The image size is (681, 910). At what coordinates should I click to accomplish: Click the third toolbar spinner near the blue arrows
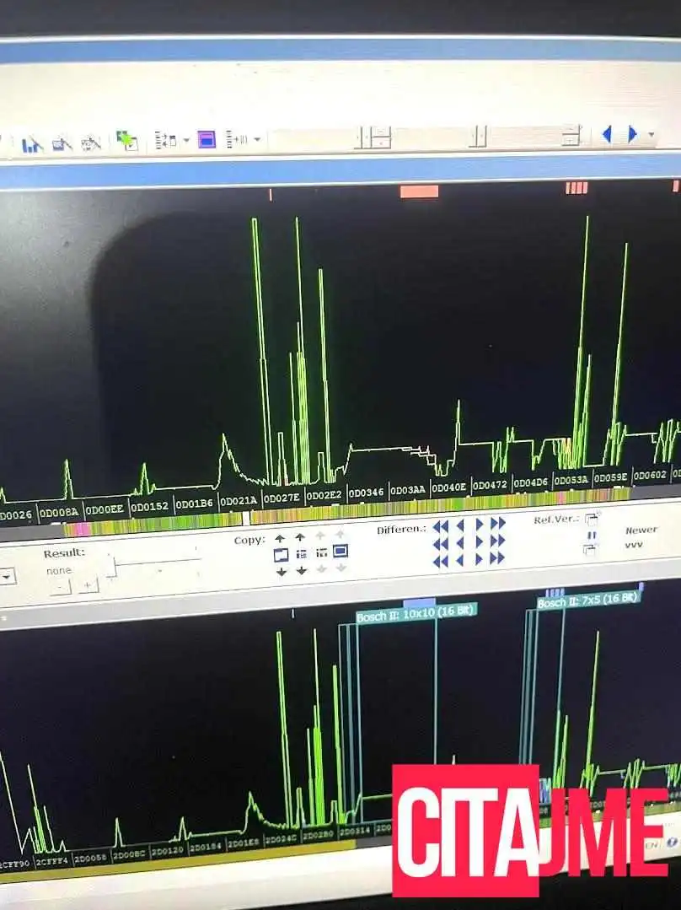click(571, 135)
